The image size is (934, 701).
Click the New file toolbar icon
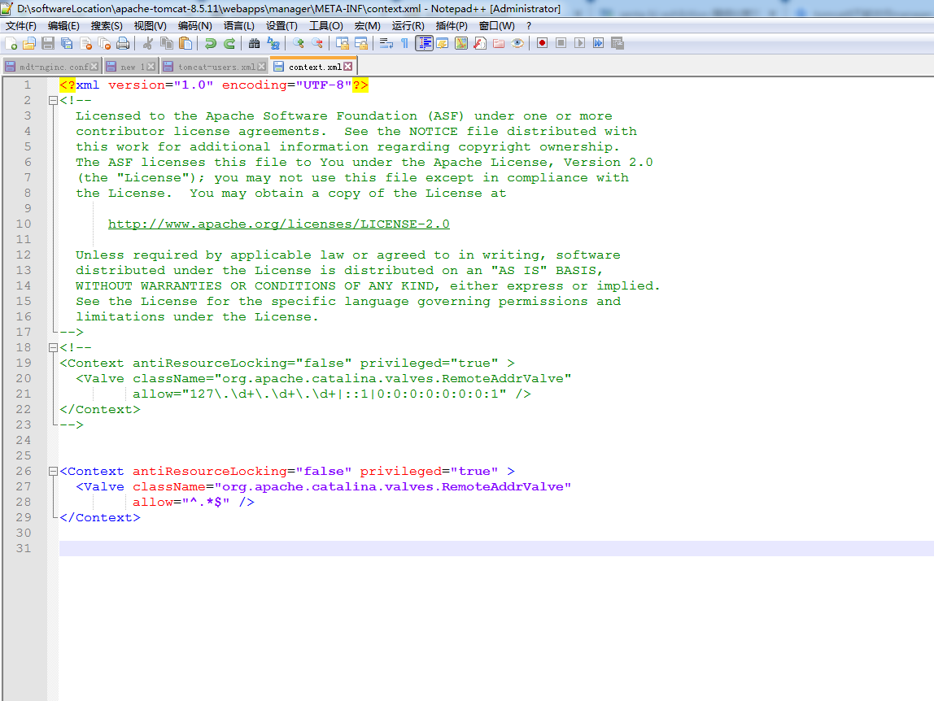coord(11,43)
